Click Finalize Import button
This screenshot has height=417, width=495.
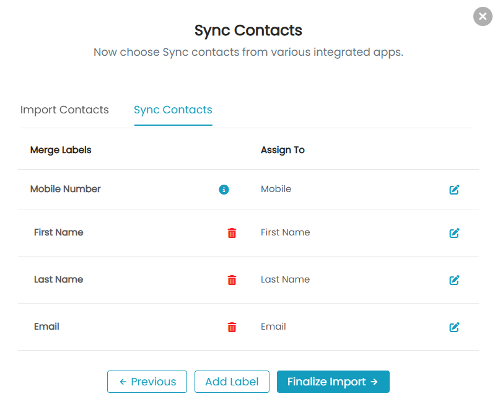[x=333, y=382]
